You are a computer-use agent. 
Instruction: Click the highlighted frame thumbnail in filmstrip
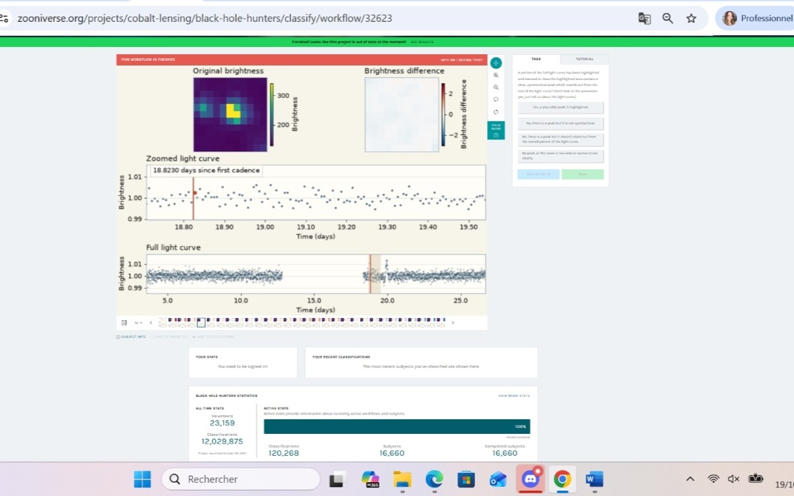(x=201, y=323)
